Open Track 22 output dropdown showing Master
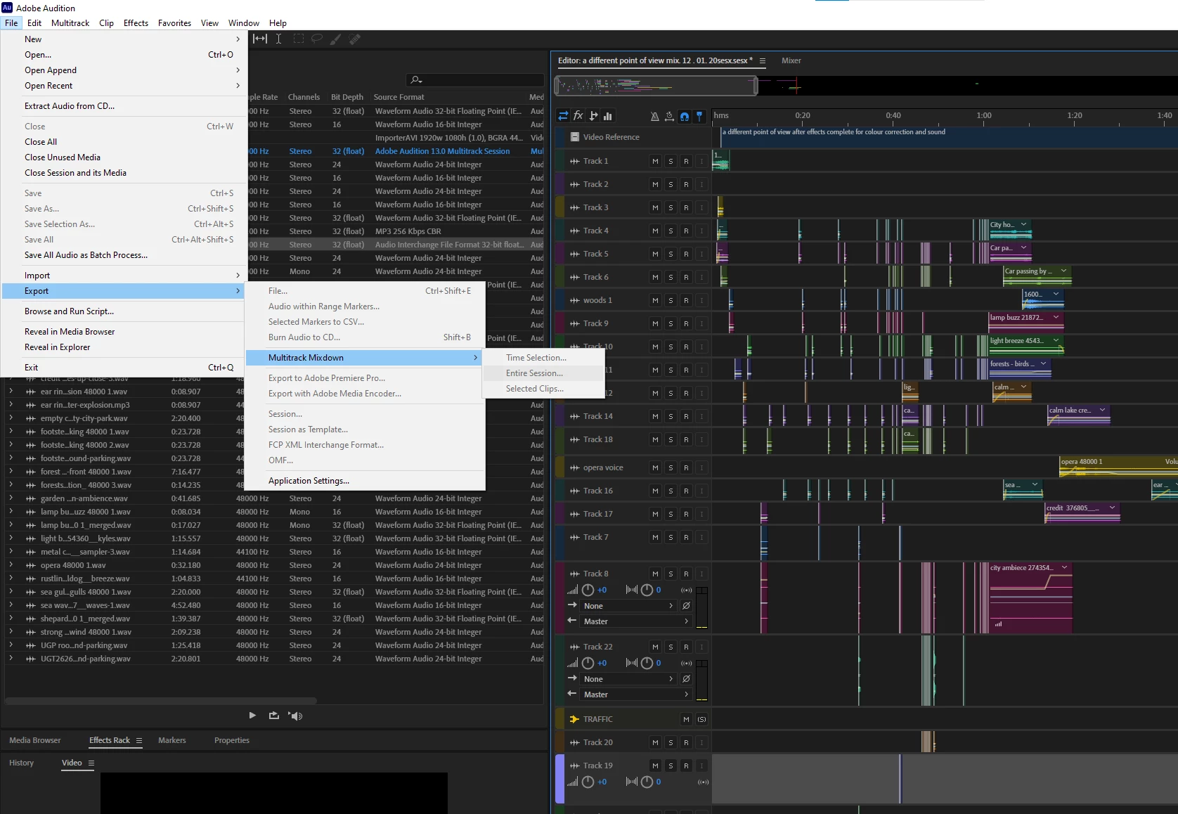This screenshot has height=814, width=1178. pos(636,695)
